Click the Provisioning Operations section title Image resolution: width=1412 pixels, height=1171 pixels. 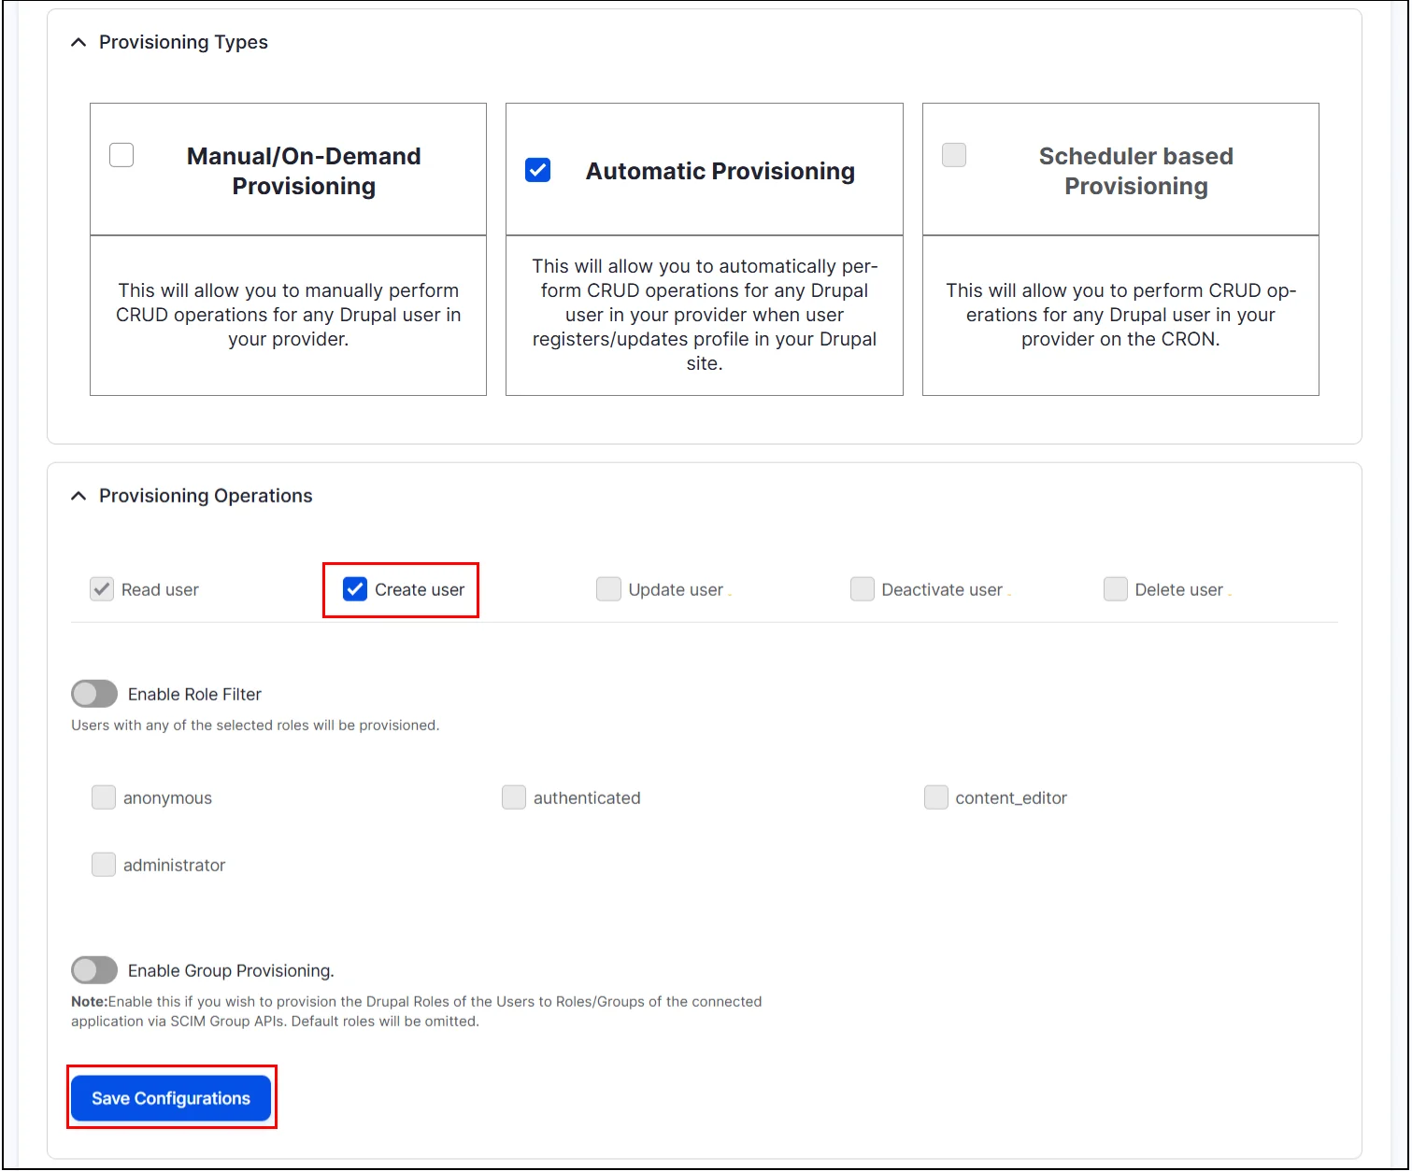206,496
